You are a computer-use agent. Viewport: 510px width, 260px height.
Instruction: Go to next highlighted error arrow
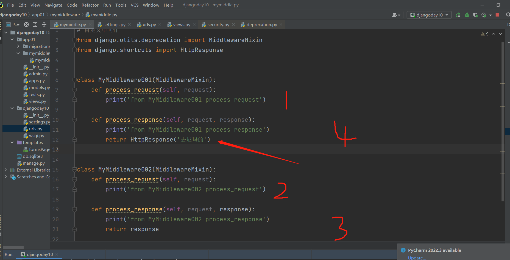[501, 34]
